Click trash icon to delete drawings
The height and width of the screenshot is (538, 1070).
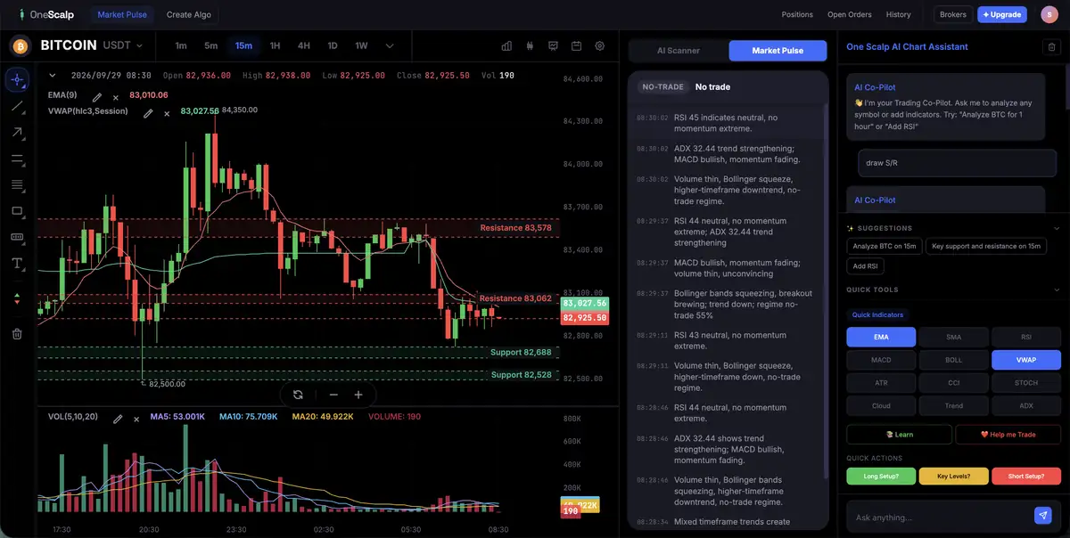click(17, 334)
